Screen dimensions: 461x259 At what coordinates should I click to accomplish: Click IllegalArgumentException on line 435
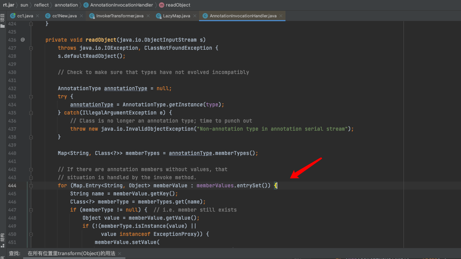click(x=119, y=113)
